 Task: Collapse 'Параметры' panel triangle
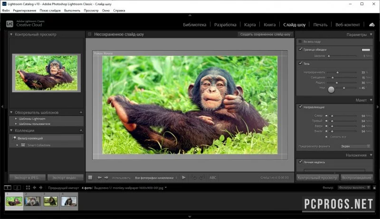point(371,35)
